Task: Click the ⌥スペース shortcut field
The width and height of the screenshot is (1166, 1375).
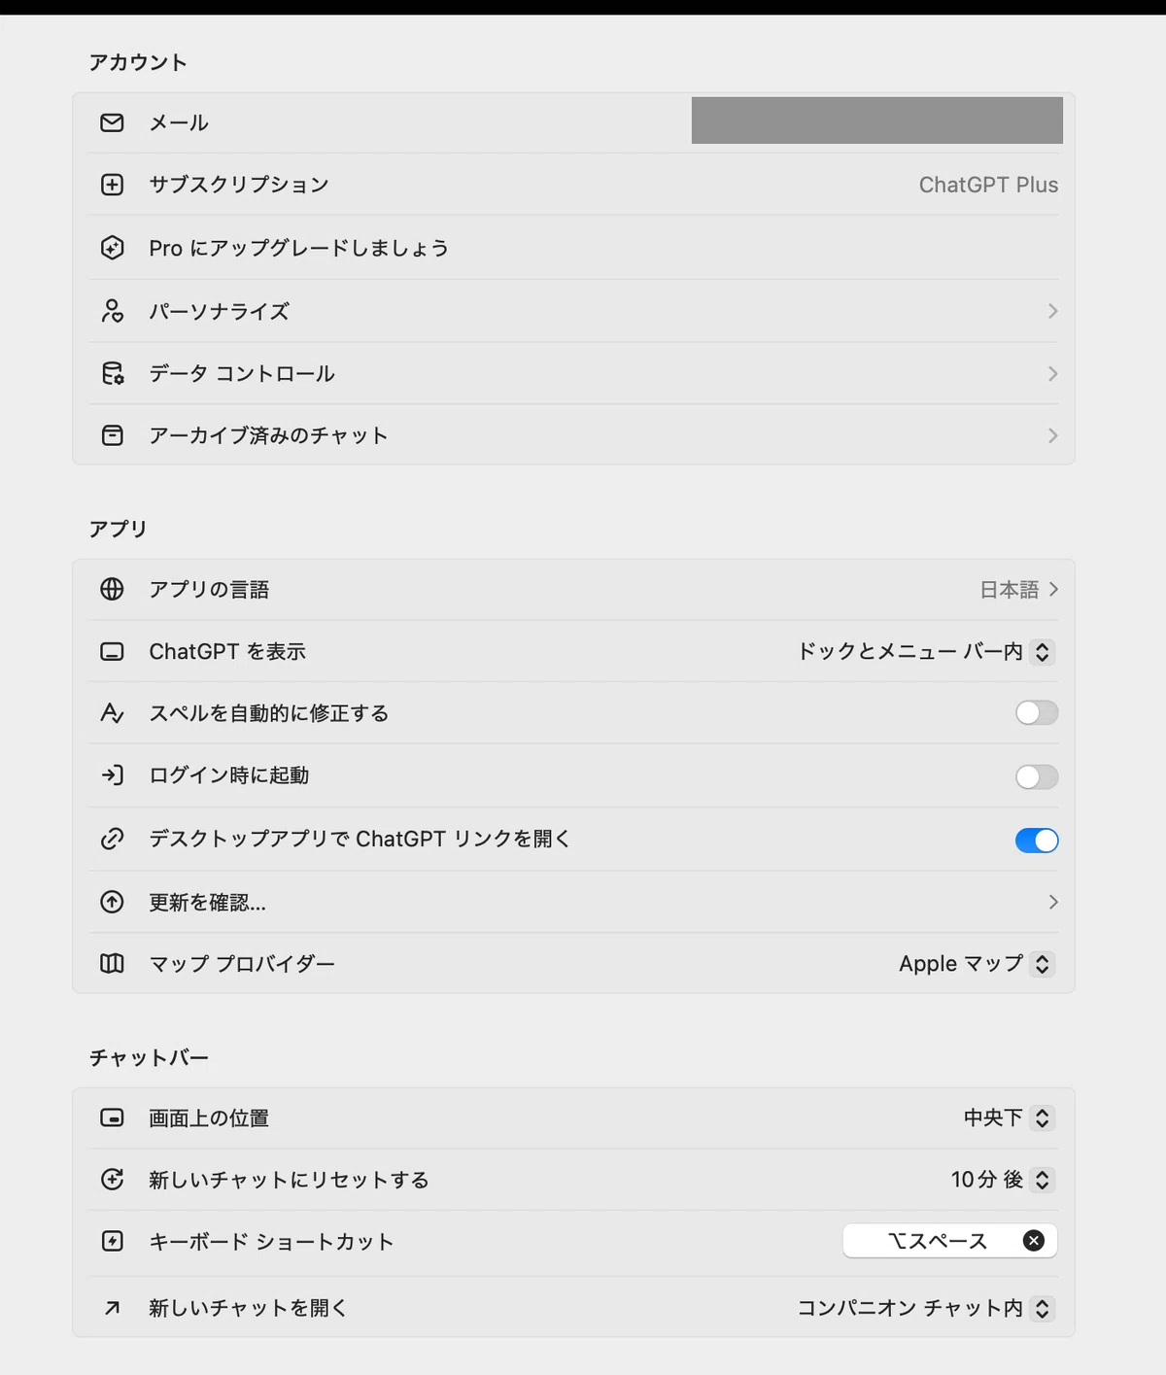Action: pos(949,1241)
